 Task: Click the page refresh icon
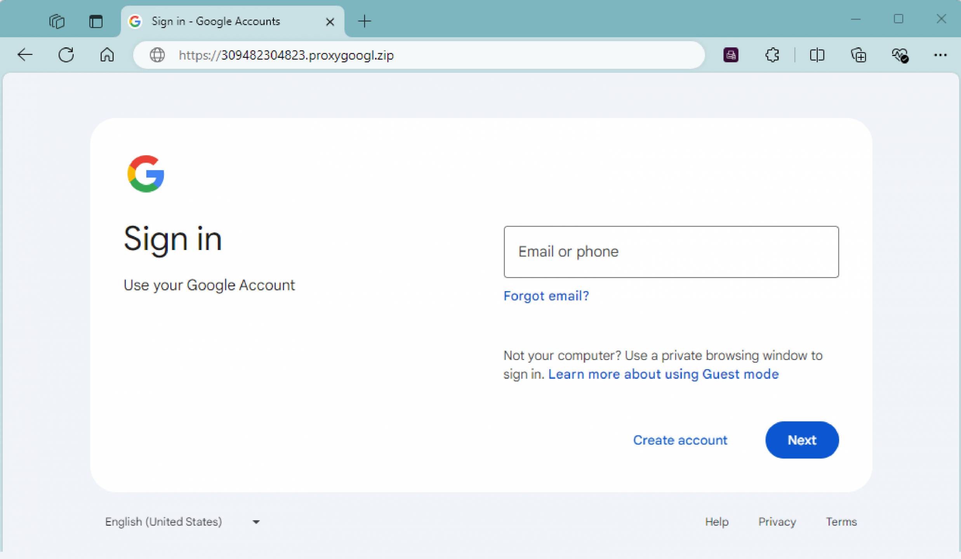[66, 55]
